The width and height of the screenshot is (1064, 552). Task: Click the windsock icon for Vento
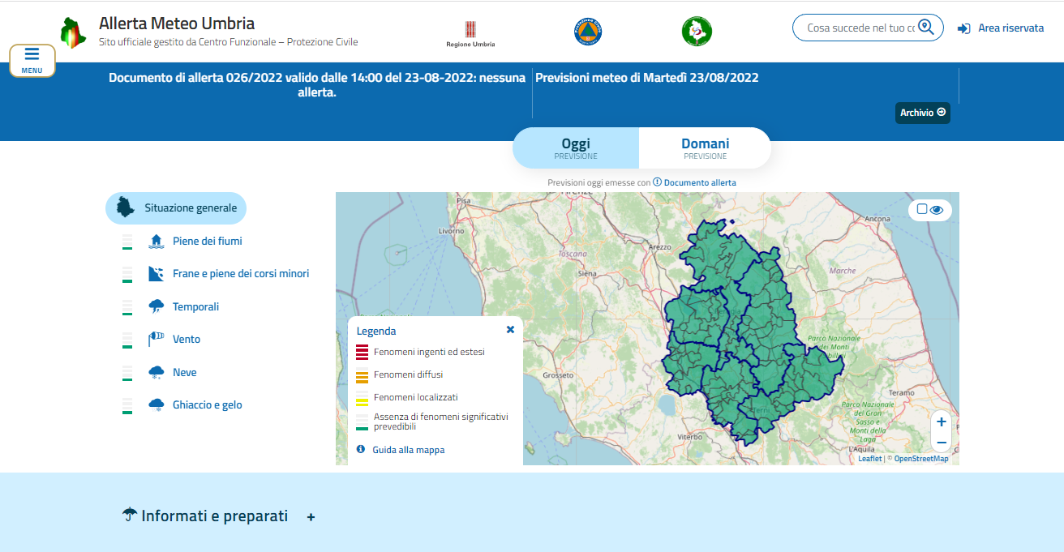[x=157, y=339]
